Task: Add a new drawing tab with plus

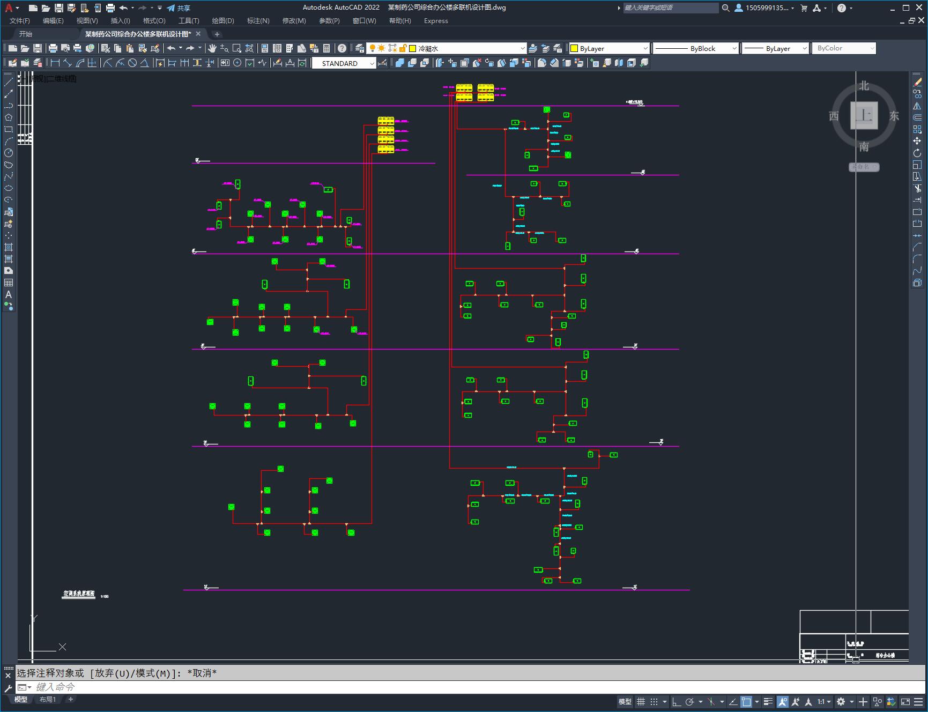Action: pos(217,34)
